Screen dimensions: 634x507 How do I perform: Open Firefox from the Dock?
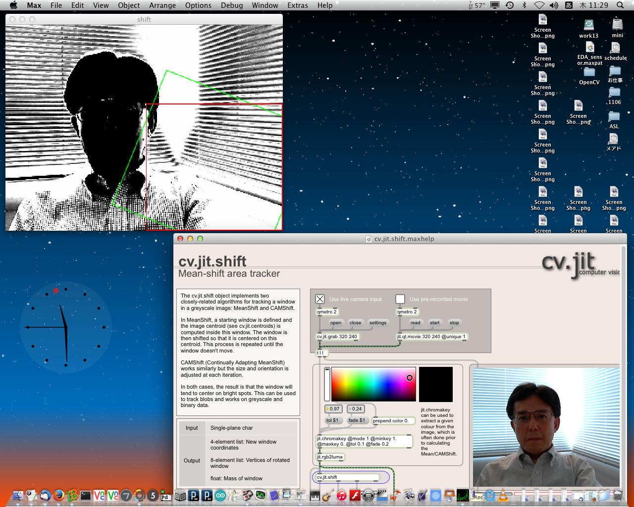pyautogui.click(x=59, y=495)
